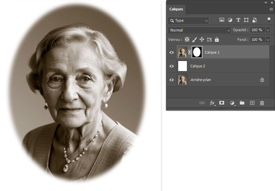Screen dimensions: 275x191
Task: Filter layers by adjustment layer icon
Action: tap(230, 20)
